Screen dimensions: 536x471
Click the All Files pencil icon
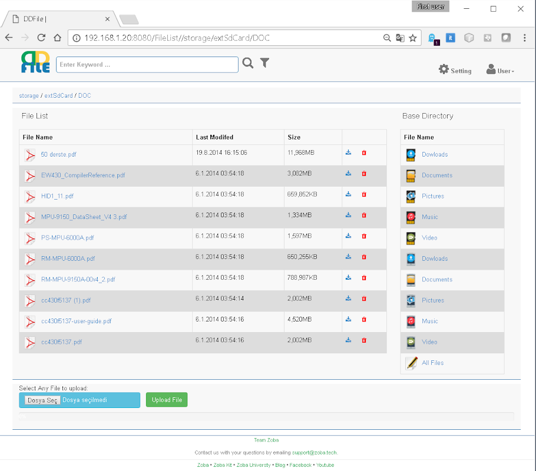[x=412, y=363]
